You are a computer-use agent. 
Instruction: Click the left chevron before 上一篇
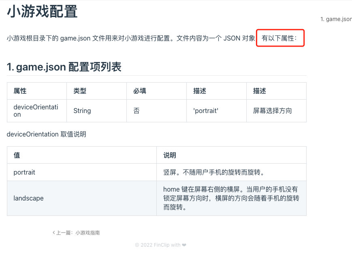54,233
